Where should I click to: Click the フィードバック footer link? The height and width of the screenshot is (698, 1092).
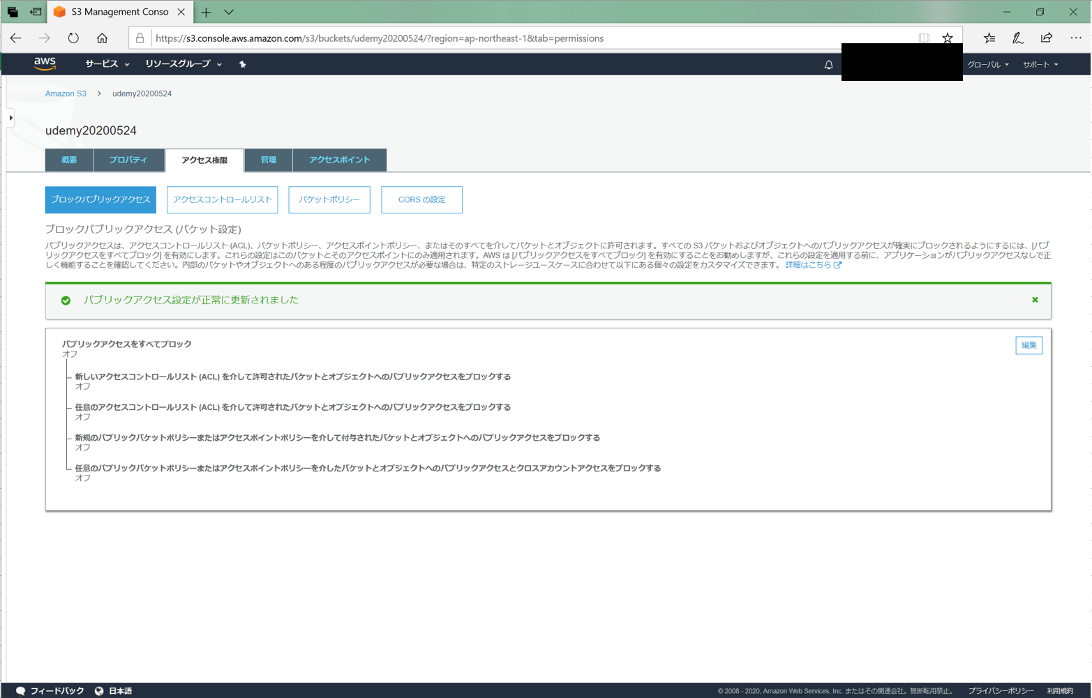pyautogui.click(x=57, y=691)
